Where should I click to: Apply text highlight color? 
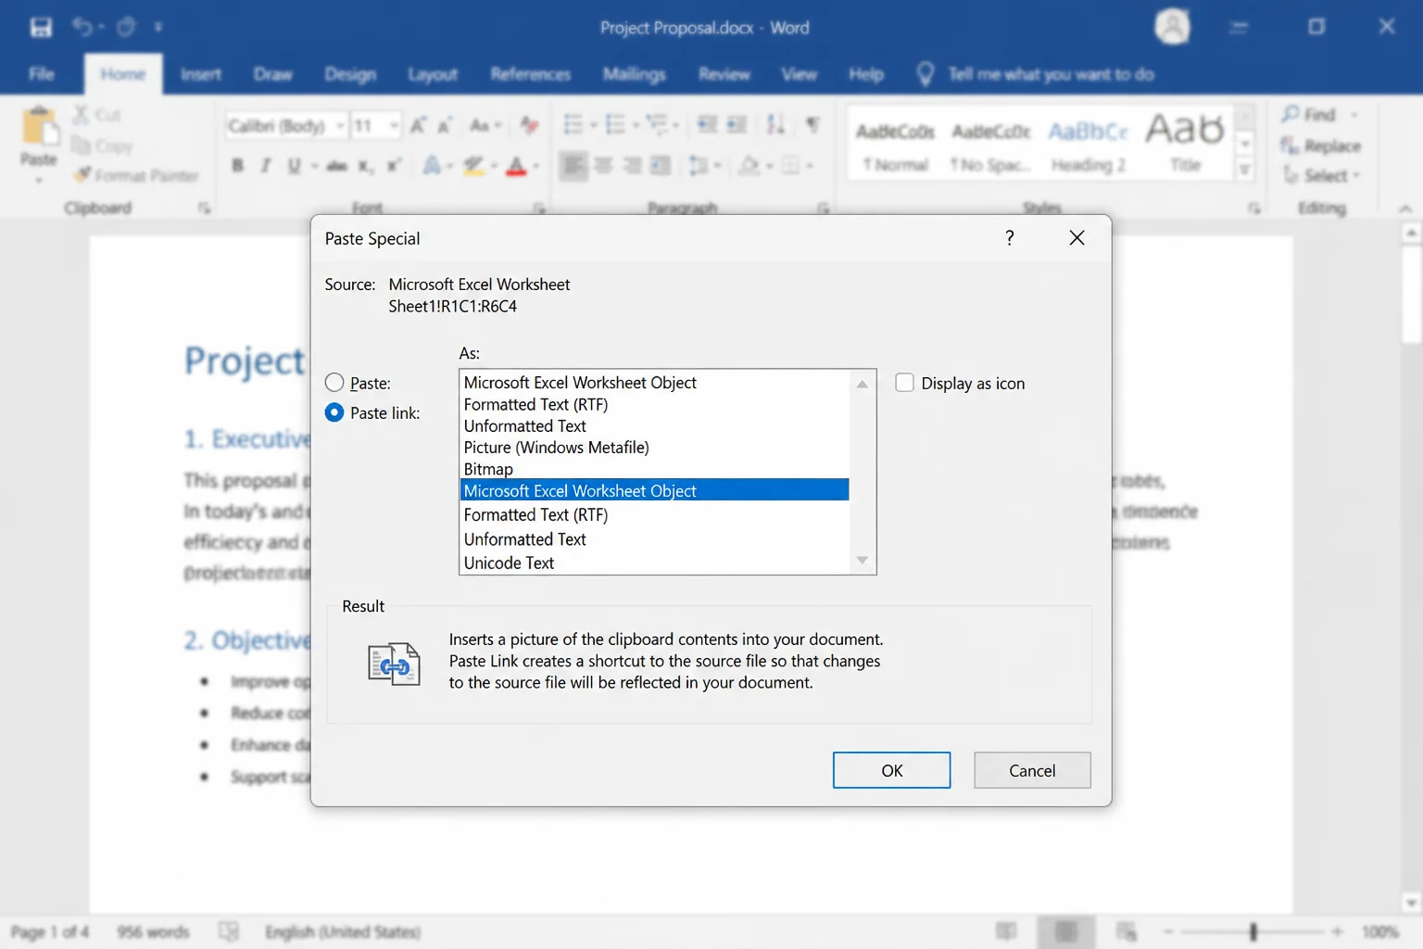pyautogui.click(x=473, y=166)
